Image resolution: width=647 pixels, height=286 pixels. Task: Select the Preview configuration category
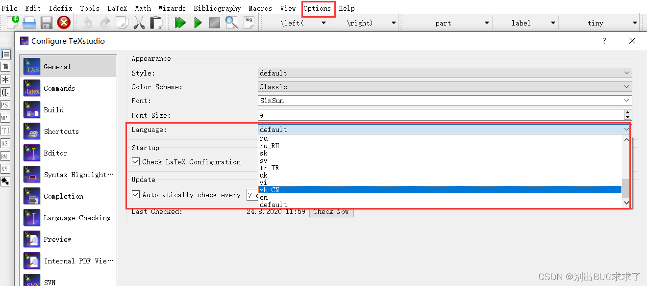69,239
